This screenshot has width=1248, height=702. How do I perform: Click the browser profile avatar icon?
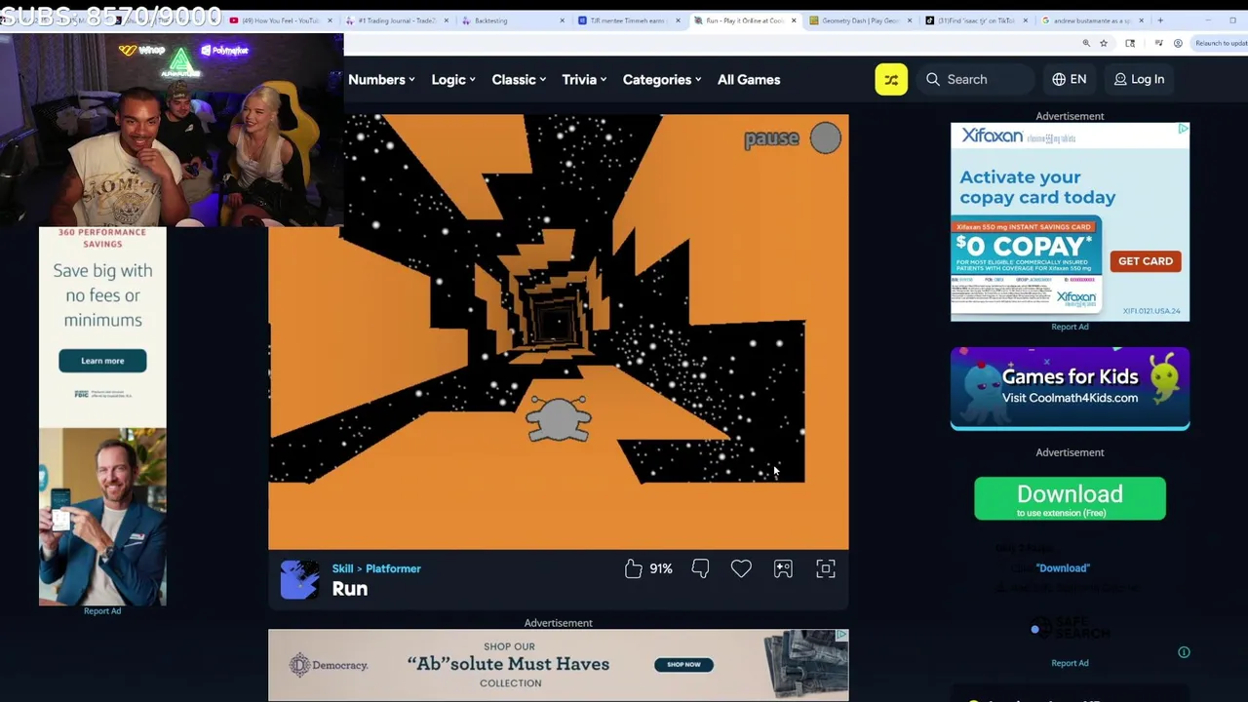pos(1178,43)
